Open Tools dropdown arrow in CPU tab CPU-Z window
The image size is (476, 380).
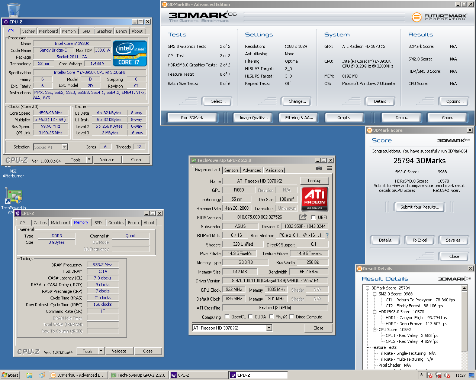[89, 160]
